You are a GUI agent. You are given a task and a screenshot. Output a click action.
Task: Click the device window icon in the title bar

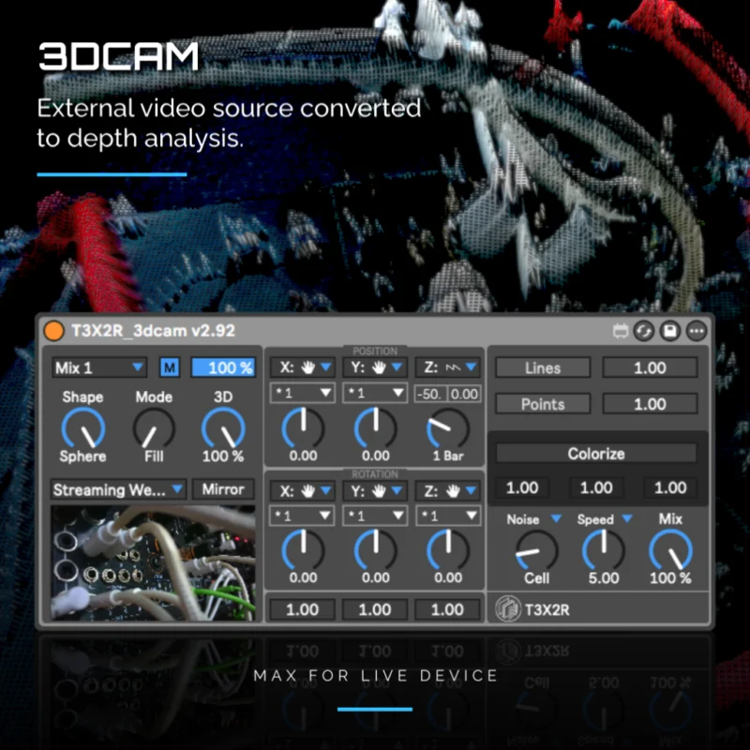pos(621,331)
